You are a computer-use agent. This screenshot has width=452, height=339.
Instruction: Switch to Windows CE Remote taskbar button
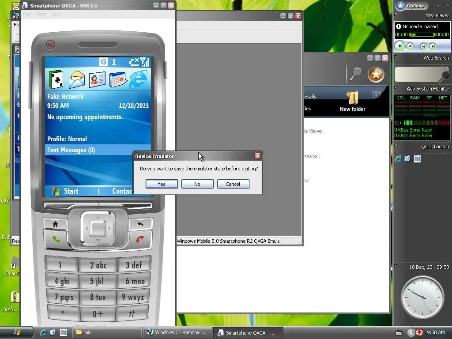[x=177, y=332]
